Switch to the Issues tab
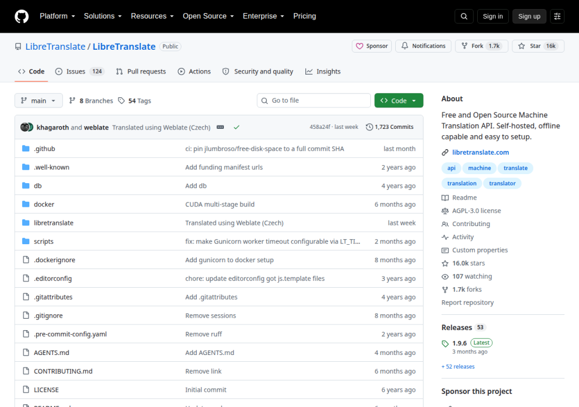This screenshot has width=579, height=407. [x=80, y=71]
